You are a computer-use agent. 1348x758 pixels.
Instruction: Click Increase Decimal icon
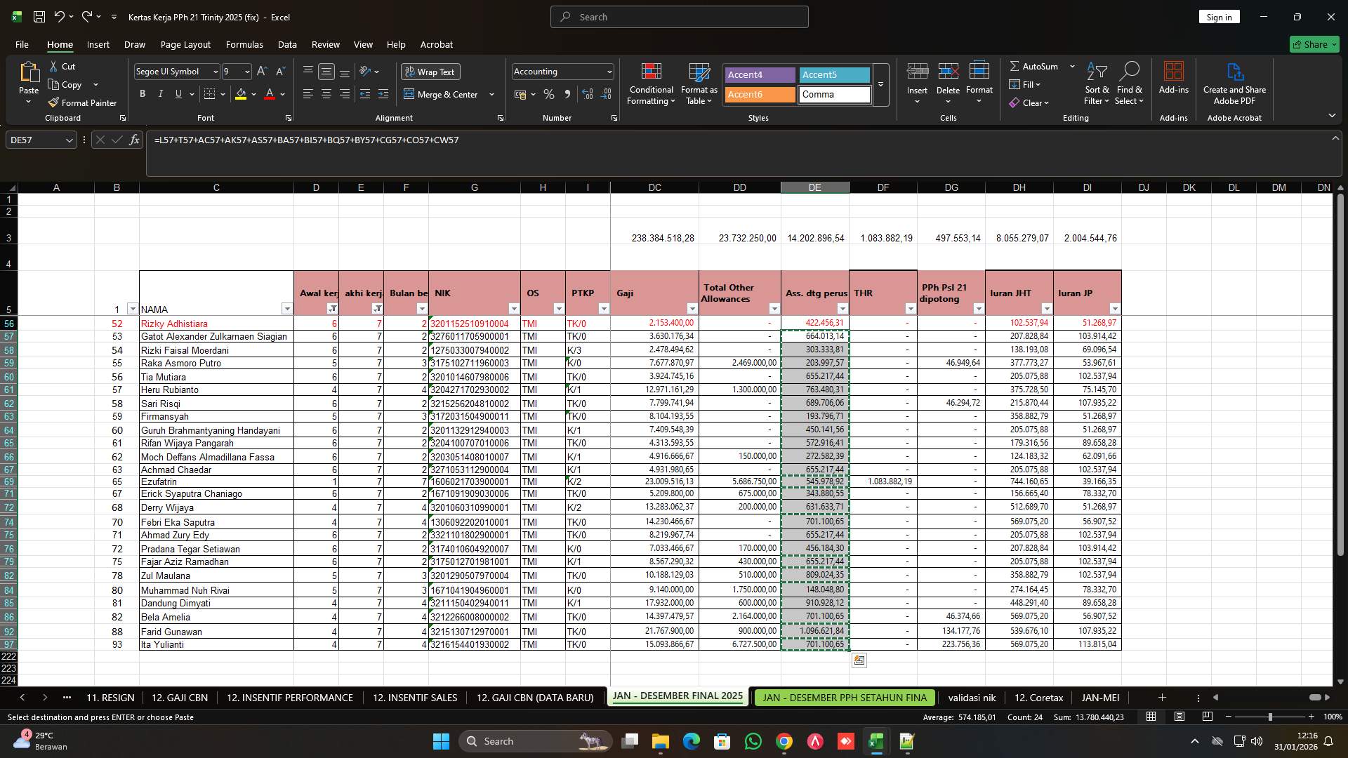coord(587,94)
